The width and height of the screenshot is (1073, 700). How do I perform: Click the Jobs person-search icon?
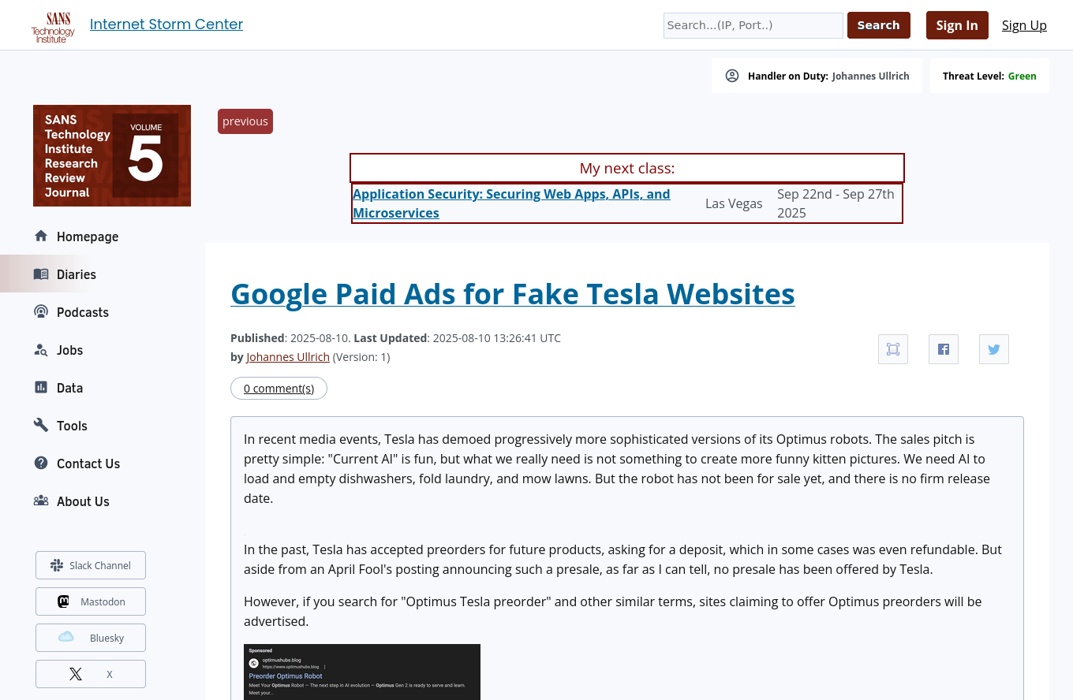pos(41,349)
